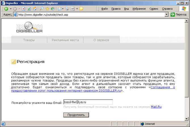
Task: Maximize the Internet Explorer window
Action: [x=182, y=3]
